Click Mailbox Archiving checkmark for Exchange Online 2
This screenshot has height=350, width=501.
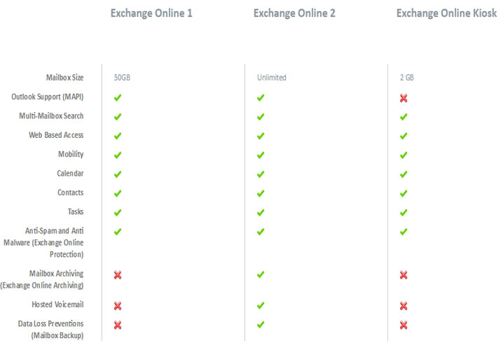pyautogui.click(x=261, y=274)
